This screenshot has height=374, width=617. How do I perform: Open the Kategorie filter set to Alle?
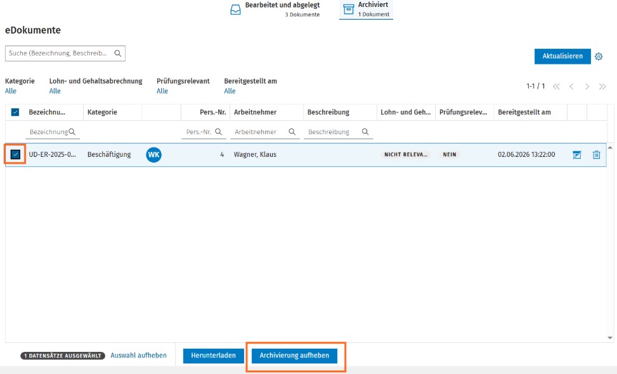pos(11,91)
